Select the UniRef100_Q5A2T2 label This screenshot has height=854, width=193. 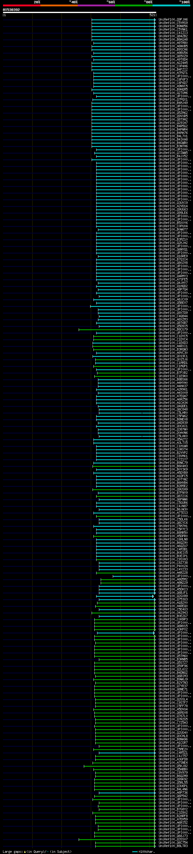pyautogui.click(x=173, y=439)
